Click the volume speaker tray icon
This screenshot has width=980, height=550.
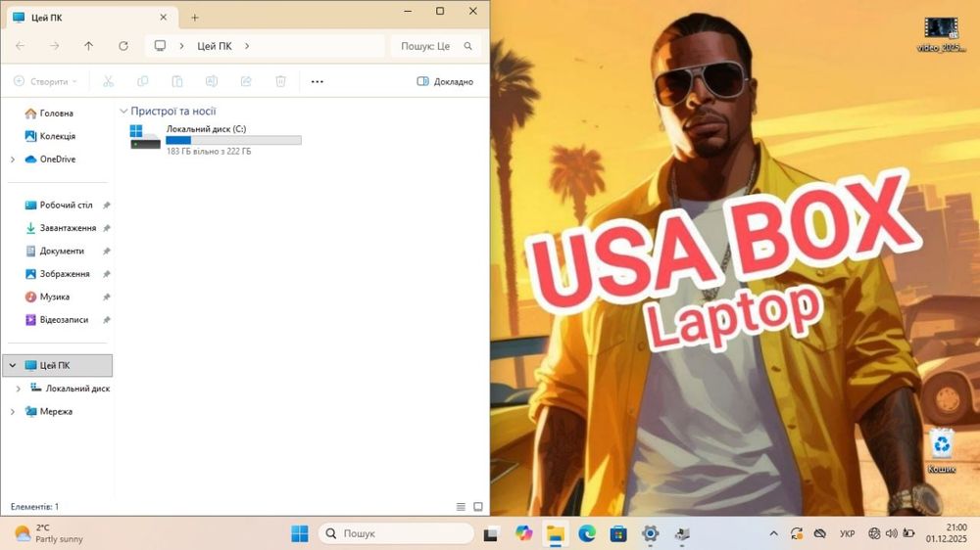(891, 533)
